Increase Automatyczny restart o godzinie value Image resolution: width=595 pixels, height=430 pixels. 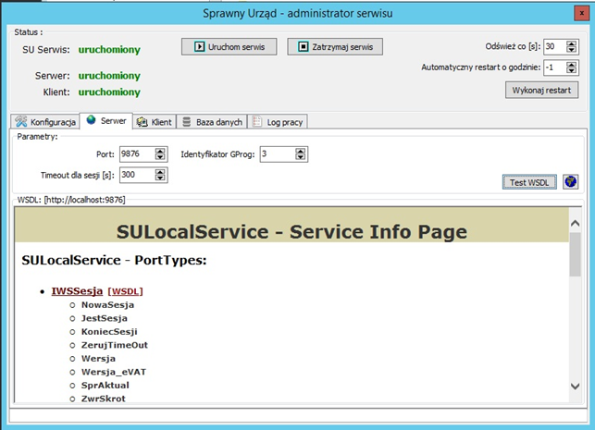point(571,65)
